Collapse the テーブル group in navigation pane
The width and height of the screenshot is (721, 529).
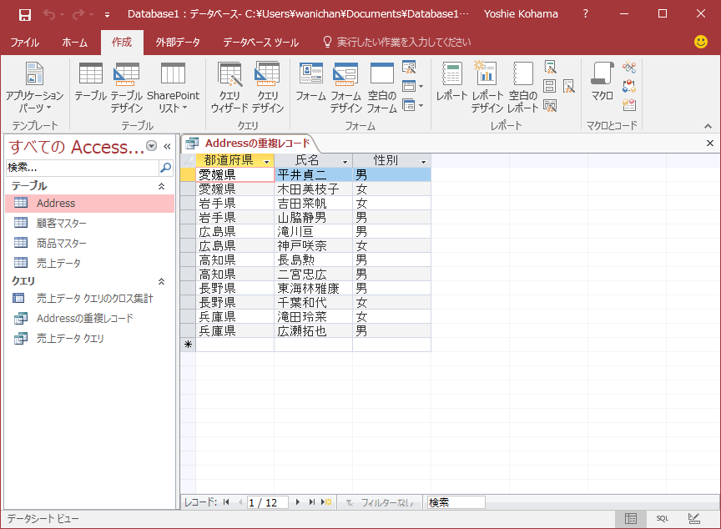(x=161, y=186)
